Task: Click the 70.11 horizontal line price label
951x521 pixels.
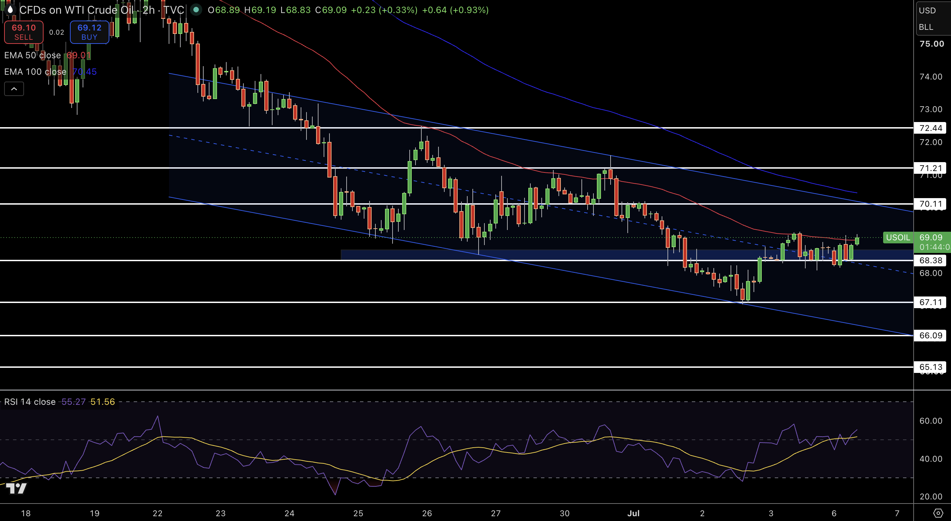Action: click(x=930, y=204)
